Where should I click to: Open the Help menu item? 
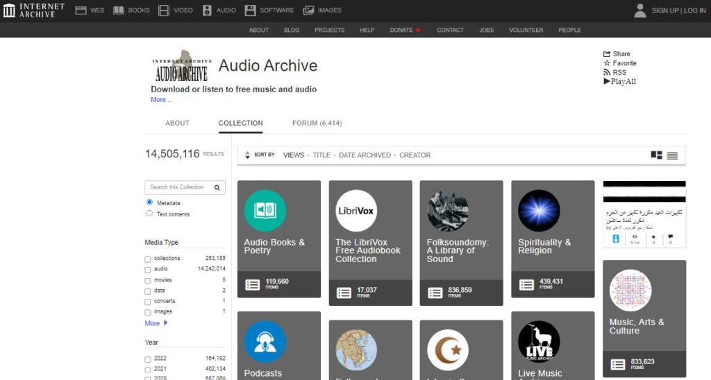pos(367,30)
